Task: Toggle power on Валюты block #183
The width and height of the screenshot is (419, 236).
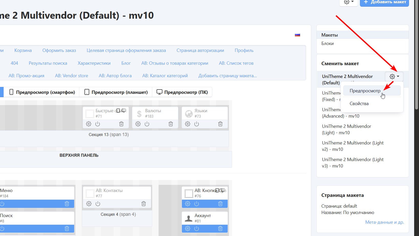Action: pos(147,124)
